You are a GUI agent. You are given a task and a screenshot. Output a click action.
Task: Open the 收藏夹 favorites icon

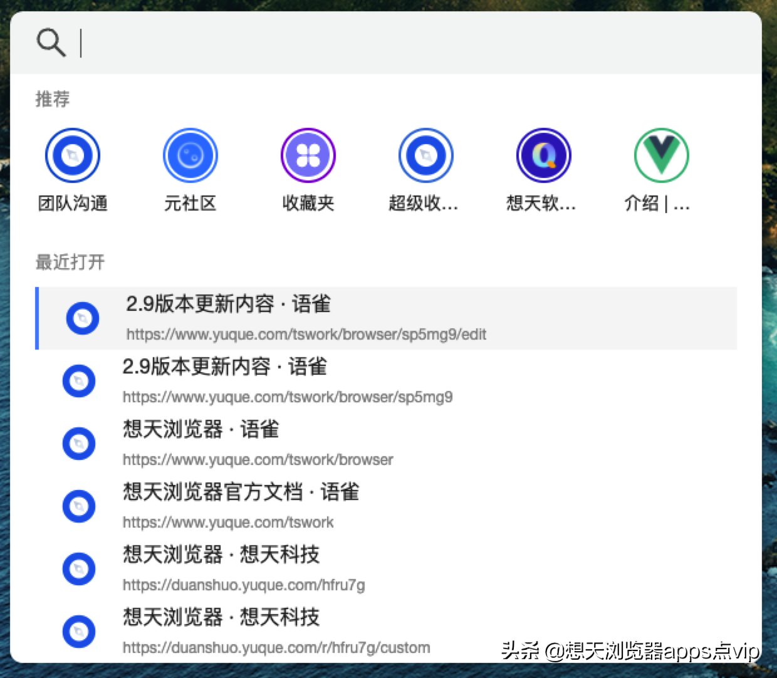(x=308, y=155)
